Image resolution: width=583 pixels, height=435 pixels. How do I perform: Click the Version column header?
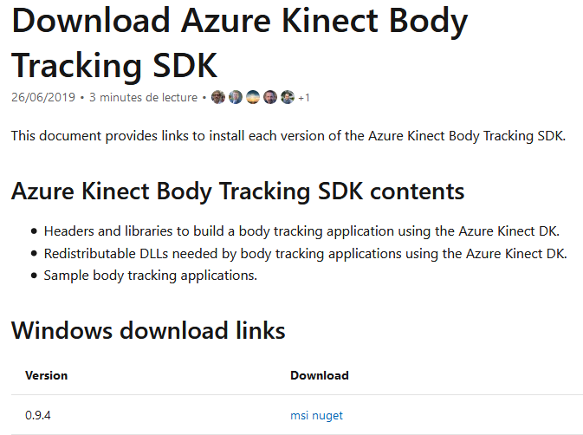(x=46, y=376)
